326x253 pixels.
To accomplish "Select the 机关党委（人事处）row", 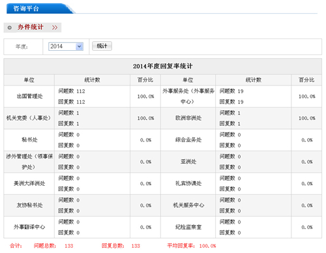I will coord(162,118).
